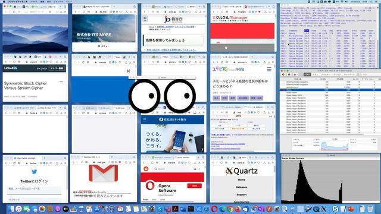381x214 pixels.
Task: Select the opendirectoryd process row
Action: click(x=330, y=87)
